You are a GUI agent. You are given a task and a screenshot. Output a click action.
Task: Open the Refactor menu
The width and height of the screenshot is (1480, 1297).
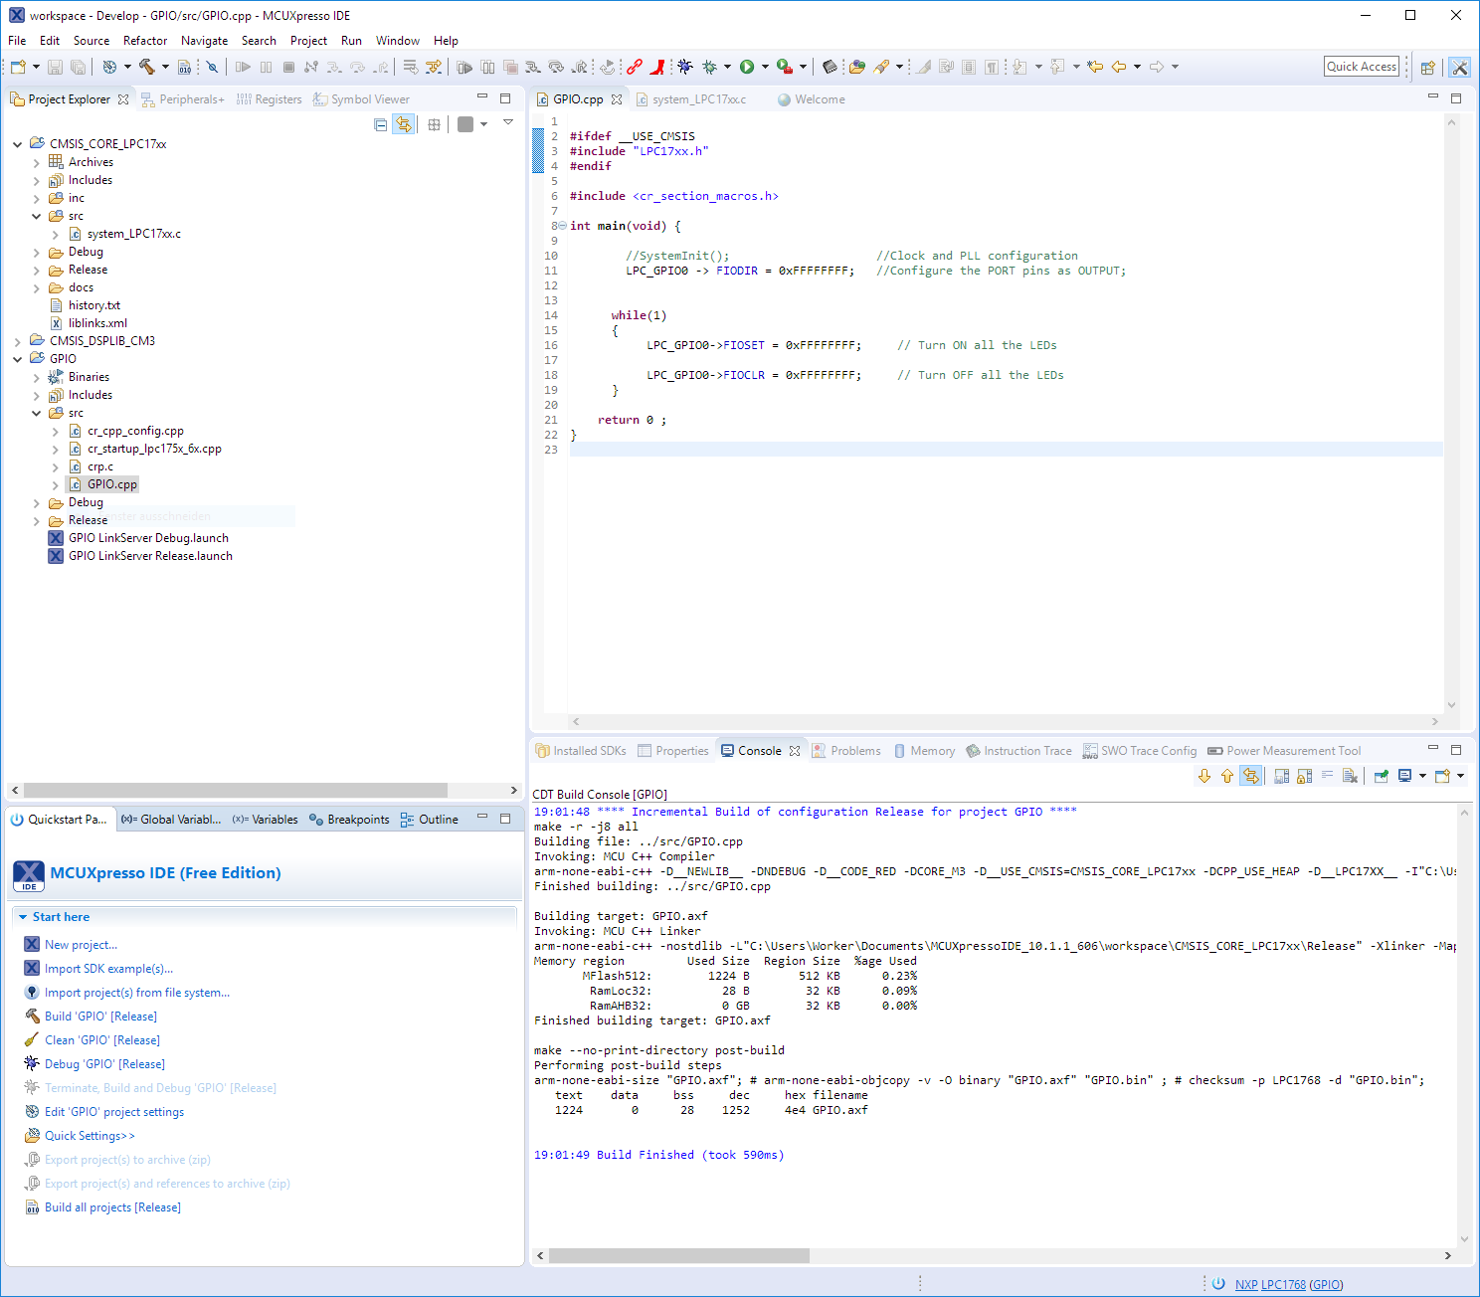coord(145,41)
